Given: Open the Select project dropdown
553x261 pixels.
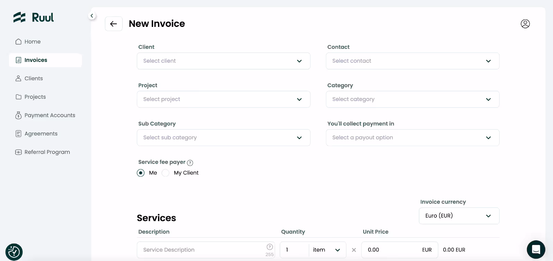Looking at the screenshot, I should (224, 99).
